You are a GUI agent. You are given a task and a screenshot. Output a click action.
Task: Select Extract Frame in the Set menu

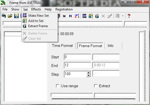tap(39, 26)
